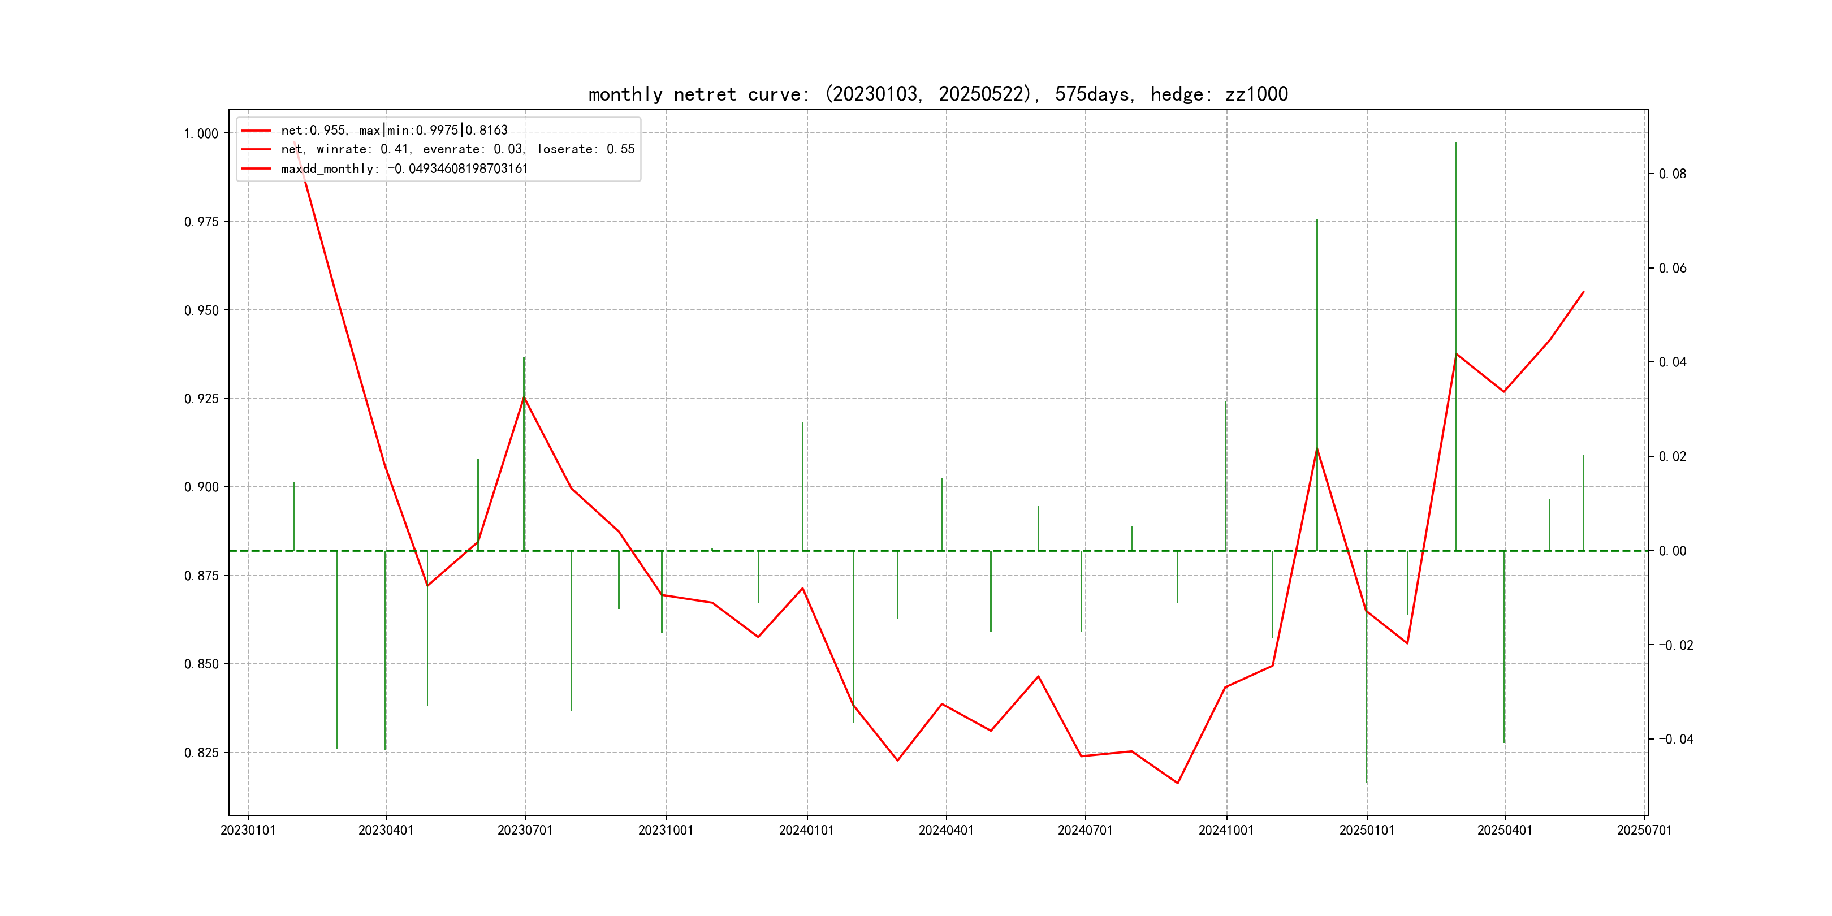1832x916 pixels.
Task: Click the lowest point of the red curve
Action: pos(1178,783)
